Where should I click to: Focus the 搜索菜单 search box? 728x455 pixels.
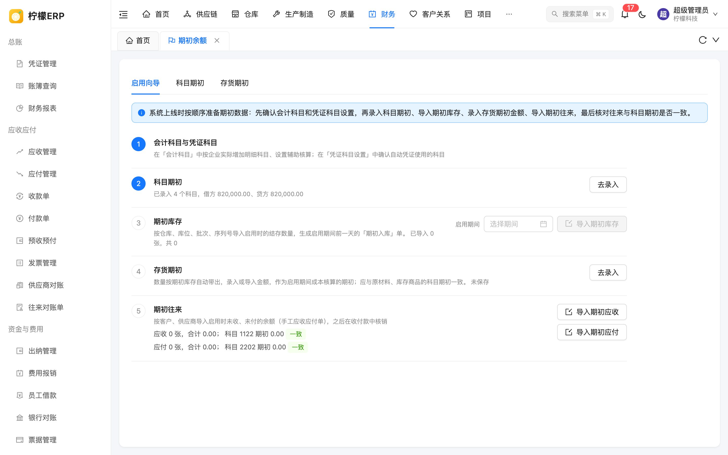point(579,14)
